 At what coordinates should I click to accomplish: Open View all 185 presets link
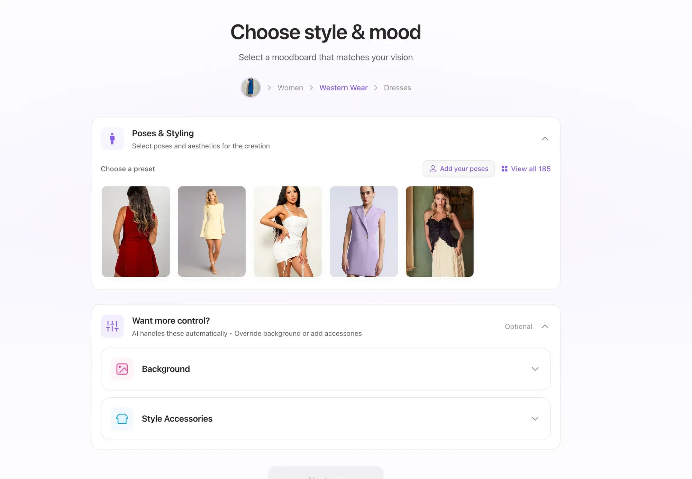point(526,169)
